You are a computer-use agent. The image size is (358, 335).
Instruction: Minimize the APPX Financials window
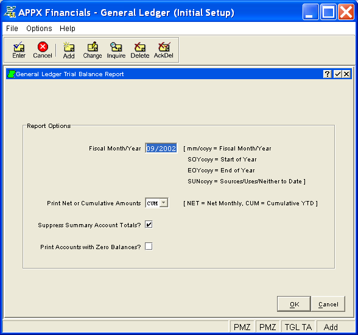click(x=311, y=12)
